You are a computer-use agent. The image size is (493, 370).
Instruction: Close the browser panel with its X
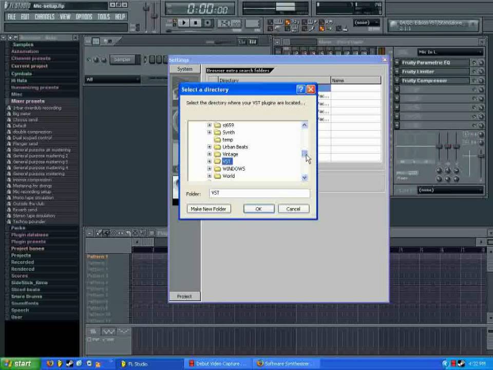(x=75, y=38)
